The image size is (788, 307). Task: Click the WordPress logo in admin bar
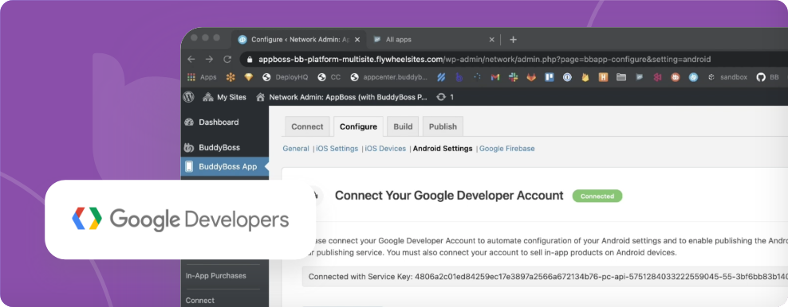[x=188, y=97]
